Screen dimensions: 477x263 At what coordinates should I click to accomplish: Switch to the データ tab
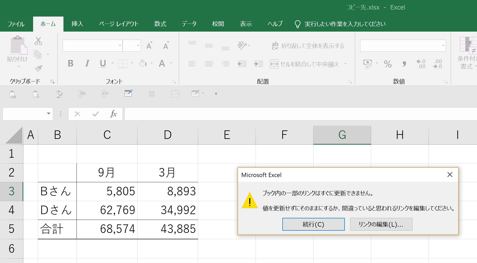(x=189, y=24)
